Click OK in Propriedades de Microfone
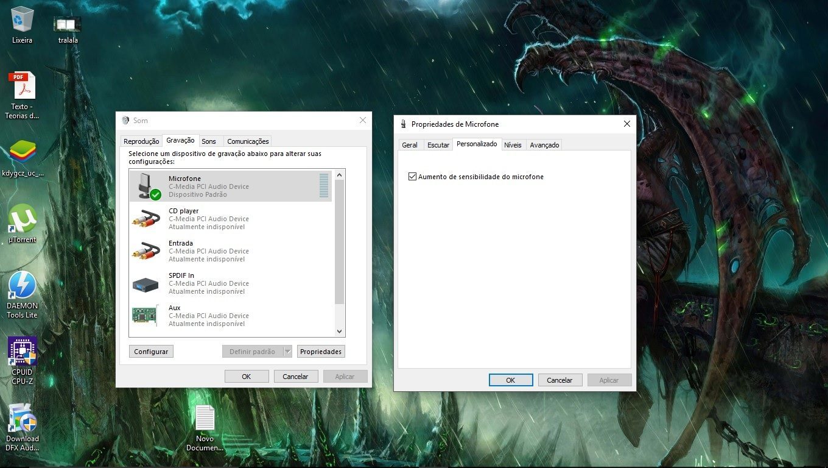The height and width of the screenshot is (468, 828). click(x=511, y=380)
